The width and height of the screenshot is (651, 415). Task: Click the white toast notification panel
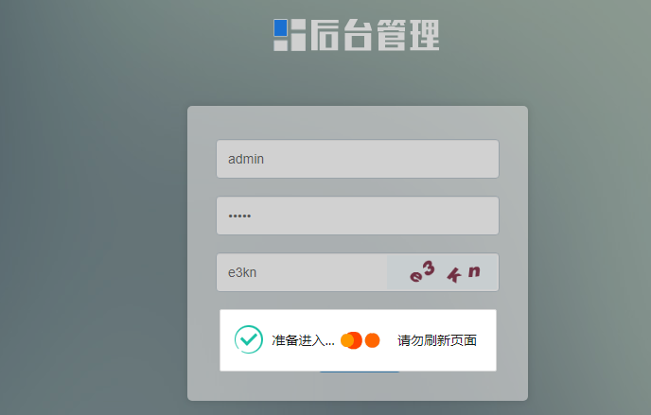358,340
